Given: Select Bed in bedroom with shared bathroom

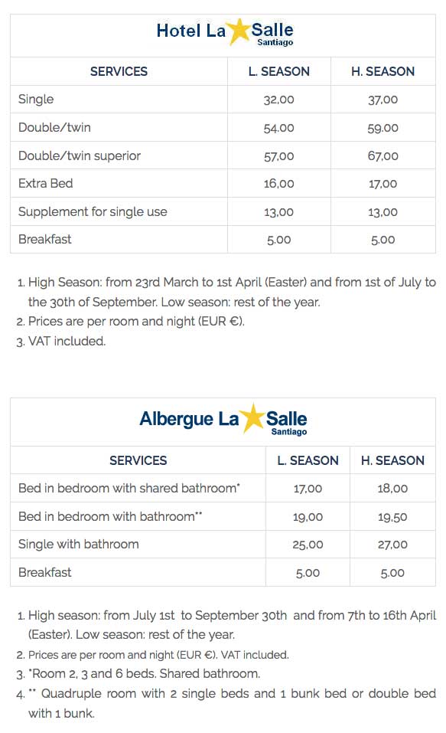Looking at the screenshot, I should (x=129, y=489).
